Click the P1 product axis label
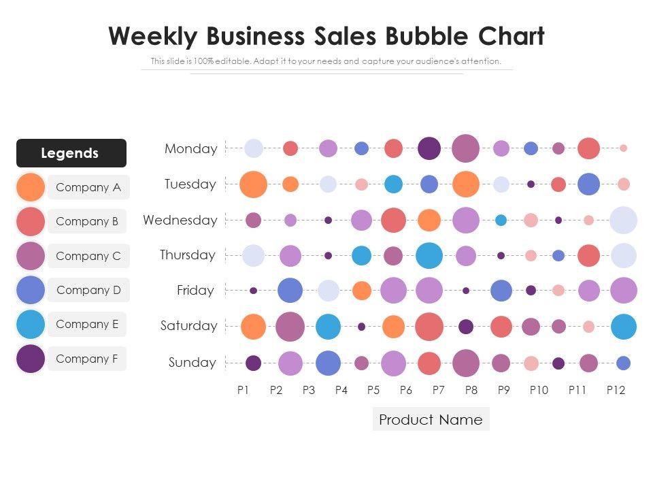 point(244,390)
